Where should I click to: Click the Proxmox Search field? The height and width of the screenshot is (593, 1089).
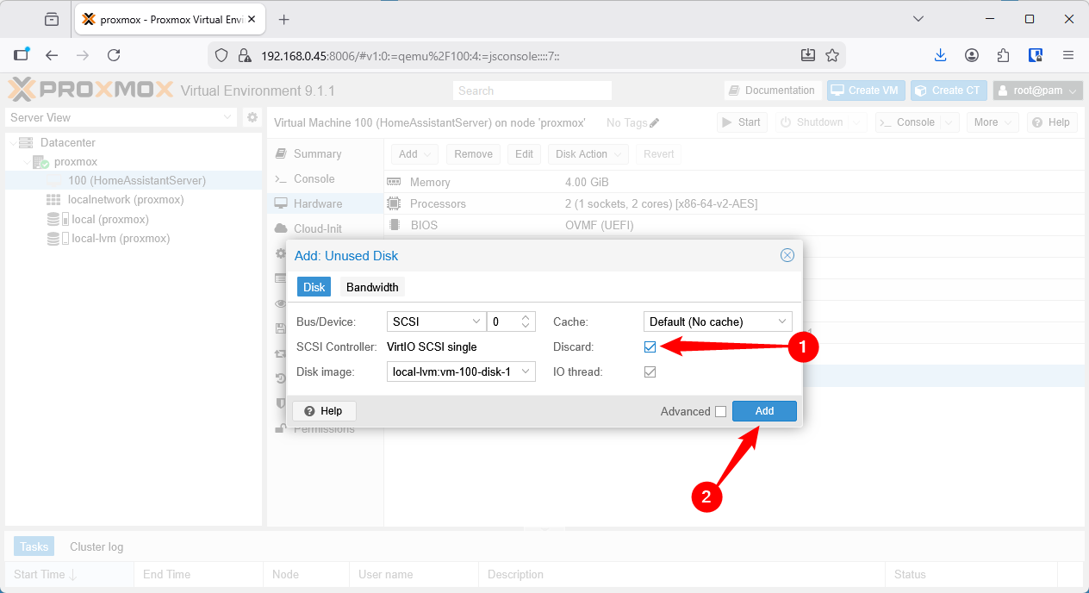pyautogui.click(x=532, y=91)
